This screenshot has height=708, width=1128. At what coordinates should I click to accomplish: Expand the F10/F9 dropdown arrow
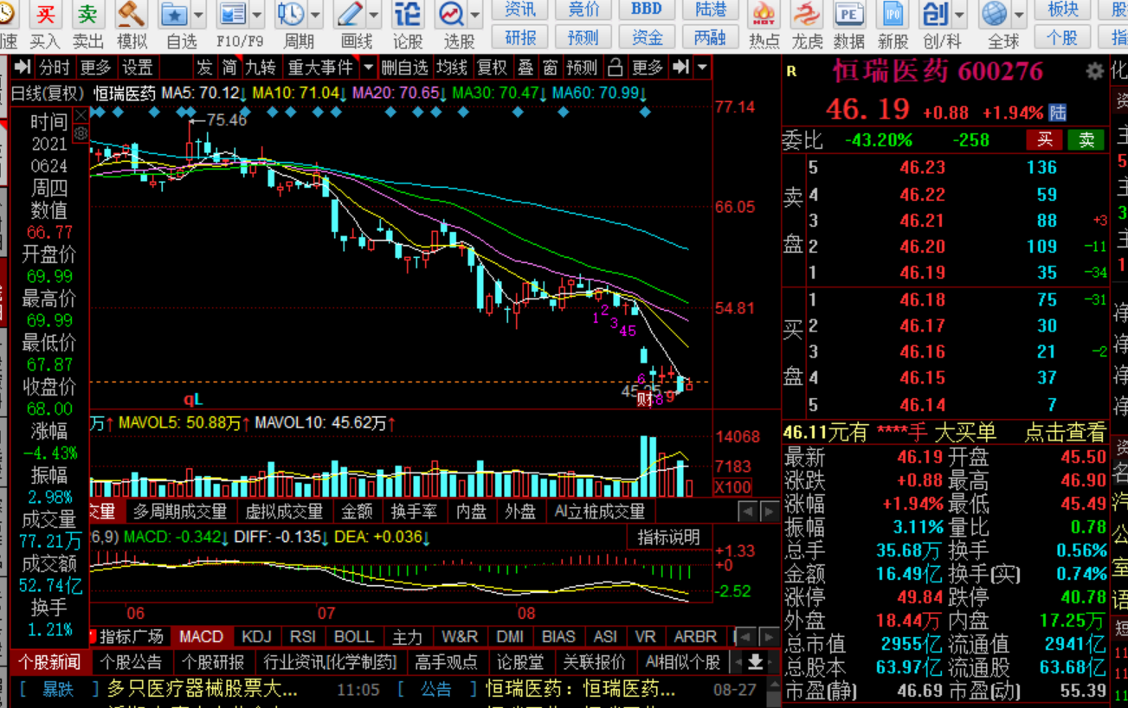[257, 15]
